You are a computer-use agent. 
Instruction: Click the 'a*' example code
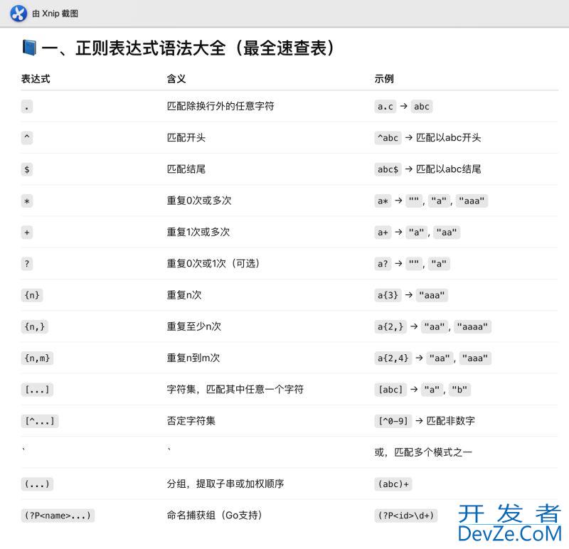[383, 201]
